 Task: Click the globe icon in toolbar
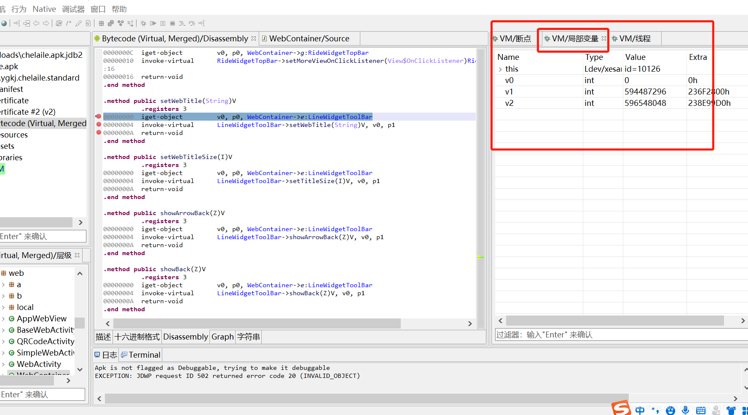point(4,24)
